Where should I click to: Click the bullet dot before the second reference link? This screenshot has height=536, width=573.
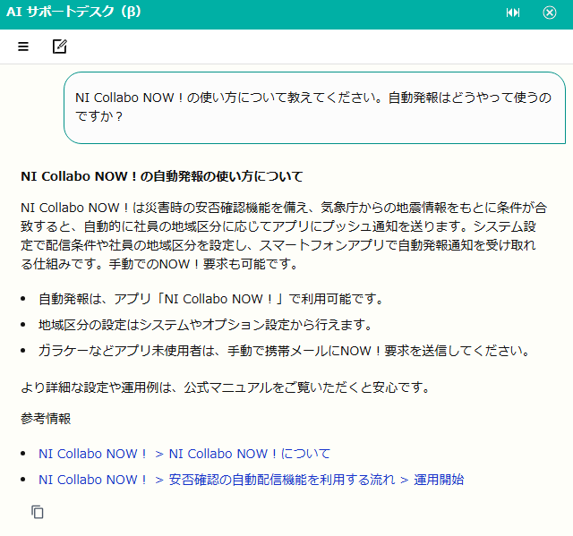point(25,481)
